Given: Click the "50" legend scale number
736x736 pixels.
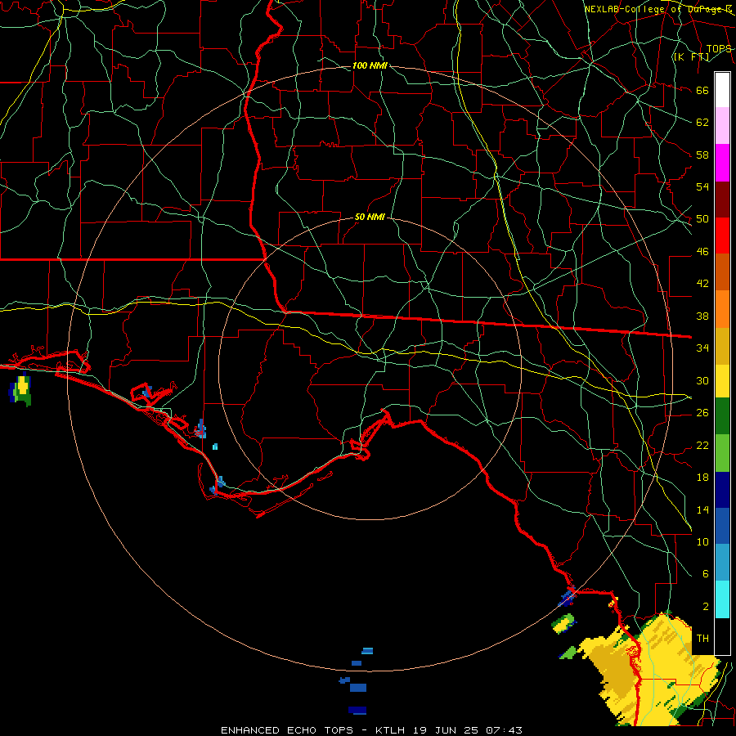Looking at the screenshot, I should (702, 219).
